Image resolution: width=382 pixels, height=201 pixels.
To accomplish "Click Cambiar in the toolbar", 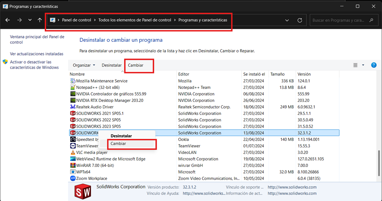I will tap(136, 65).
